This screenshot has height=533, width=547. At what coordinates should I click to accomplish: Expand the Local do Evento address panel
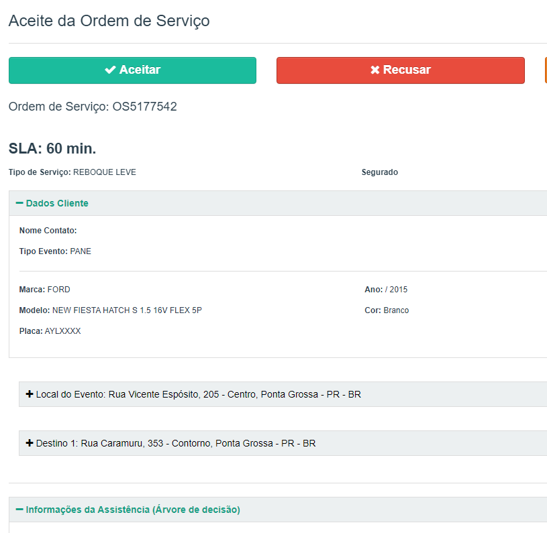(199, 394)
